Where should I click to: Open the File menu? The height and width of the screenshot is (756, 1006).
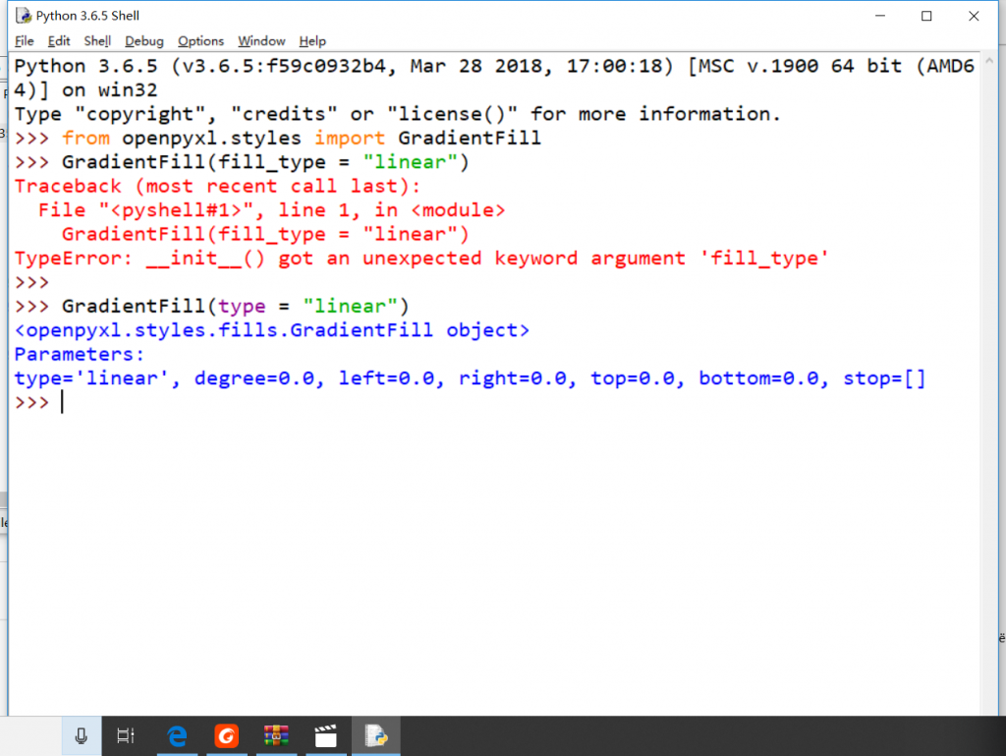pyautogui.click(x=25, y=41)
